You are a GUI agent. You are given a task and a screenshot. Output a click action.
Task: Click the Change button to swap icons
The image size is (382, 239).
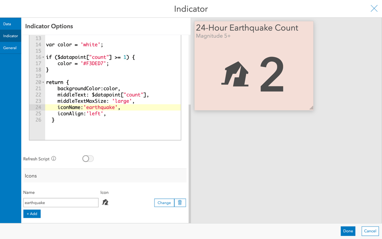click(x=164, y=203)
